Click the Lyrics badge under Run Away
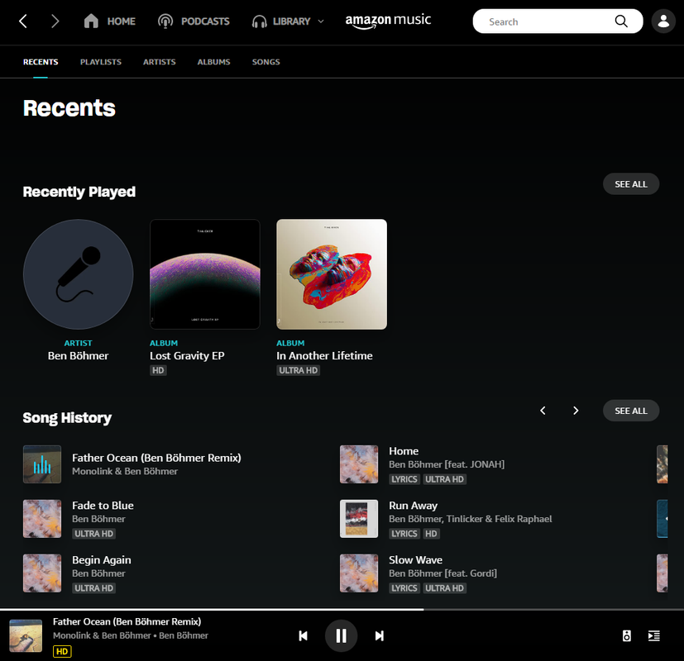Image resolution: width=684 pixels, height=661 pixels. [404, 534]
